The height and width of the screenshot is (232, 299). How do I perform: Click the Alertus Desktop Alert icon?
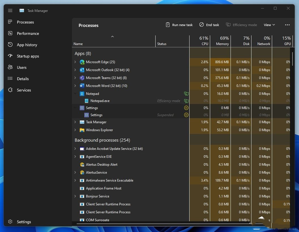82,165
